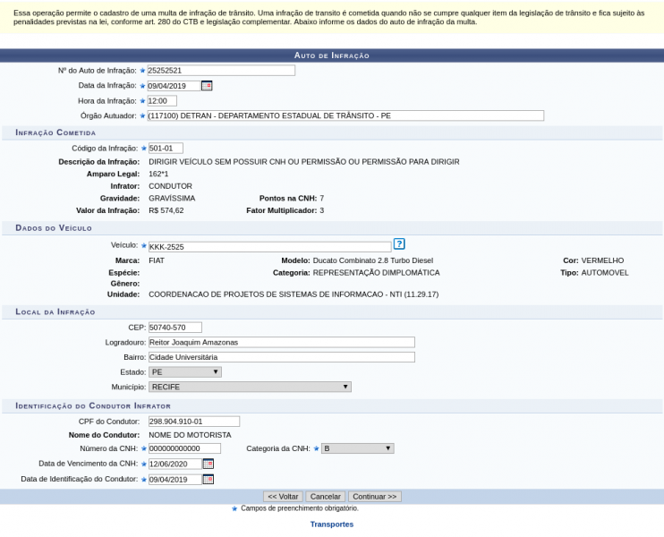Click the CPF do Condutor field
The width and height of the screenshot is (664, 537).
point(193,422)
